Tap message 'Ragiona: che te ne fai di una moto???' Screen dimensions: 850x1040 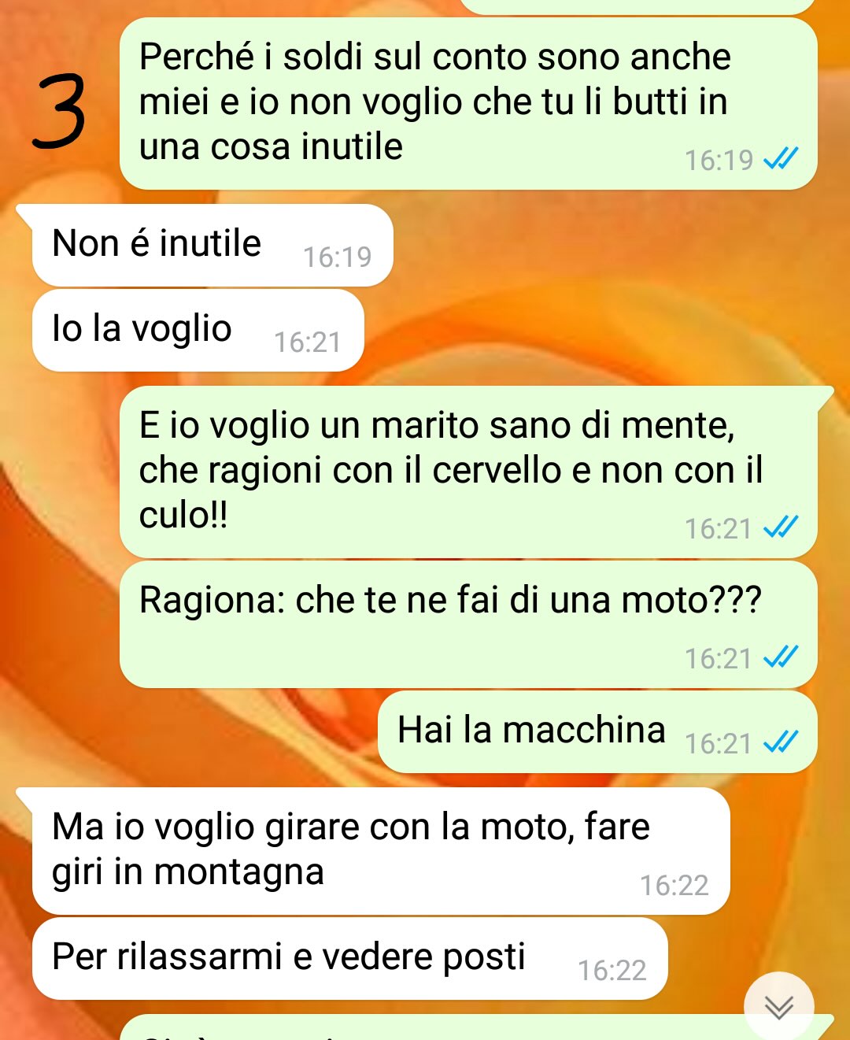(468, 624)
